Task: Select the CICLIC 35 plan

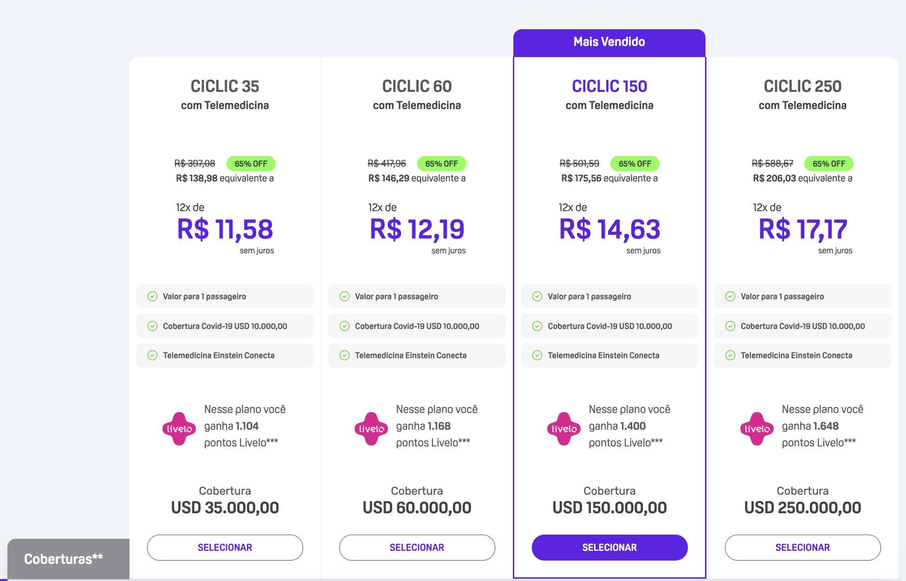Action: pyautogui.click(x=225, y=548)
